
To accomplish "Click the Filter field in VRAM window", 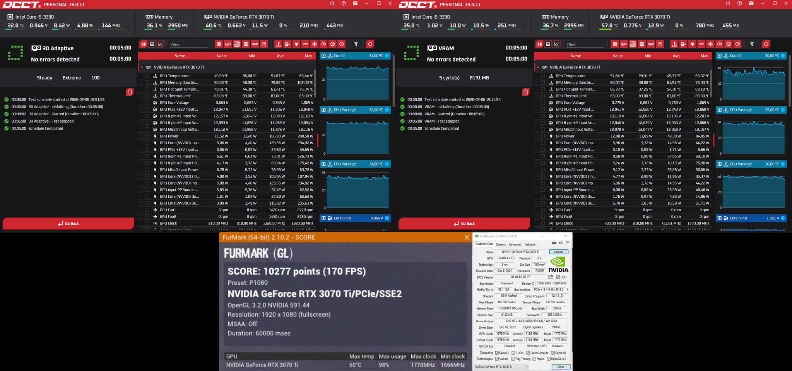I will tap(585, 44).
